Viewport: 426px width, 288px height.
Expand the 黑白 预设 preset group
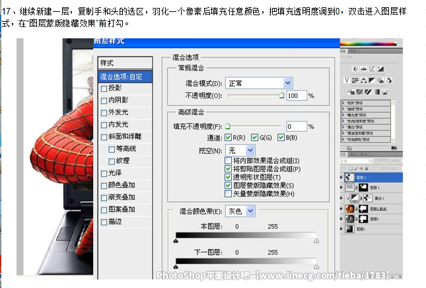(x=343, y=127)
